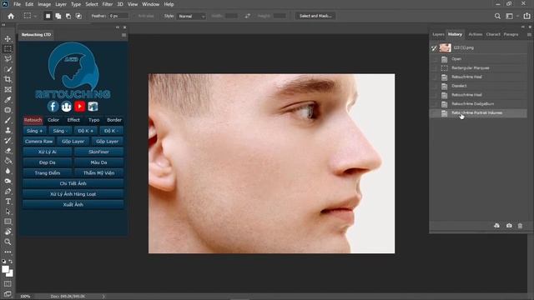Create new snapshot camera icon
This screenshot has width=534, height=300.
pyautogui.click(x=509, y=226)
